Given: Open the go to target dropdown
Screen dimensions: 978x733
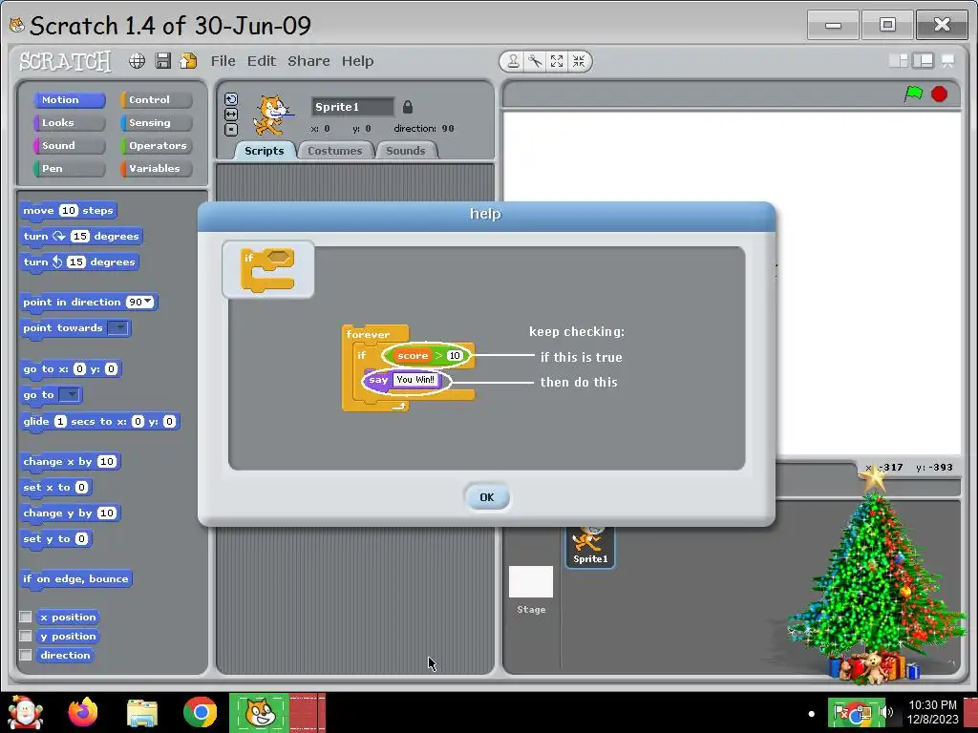Looking at the screenshot, I should tap(70, 394).
